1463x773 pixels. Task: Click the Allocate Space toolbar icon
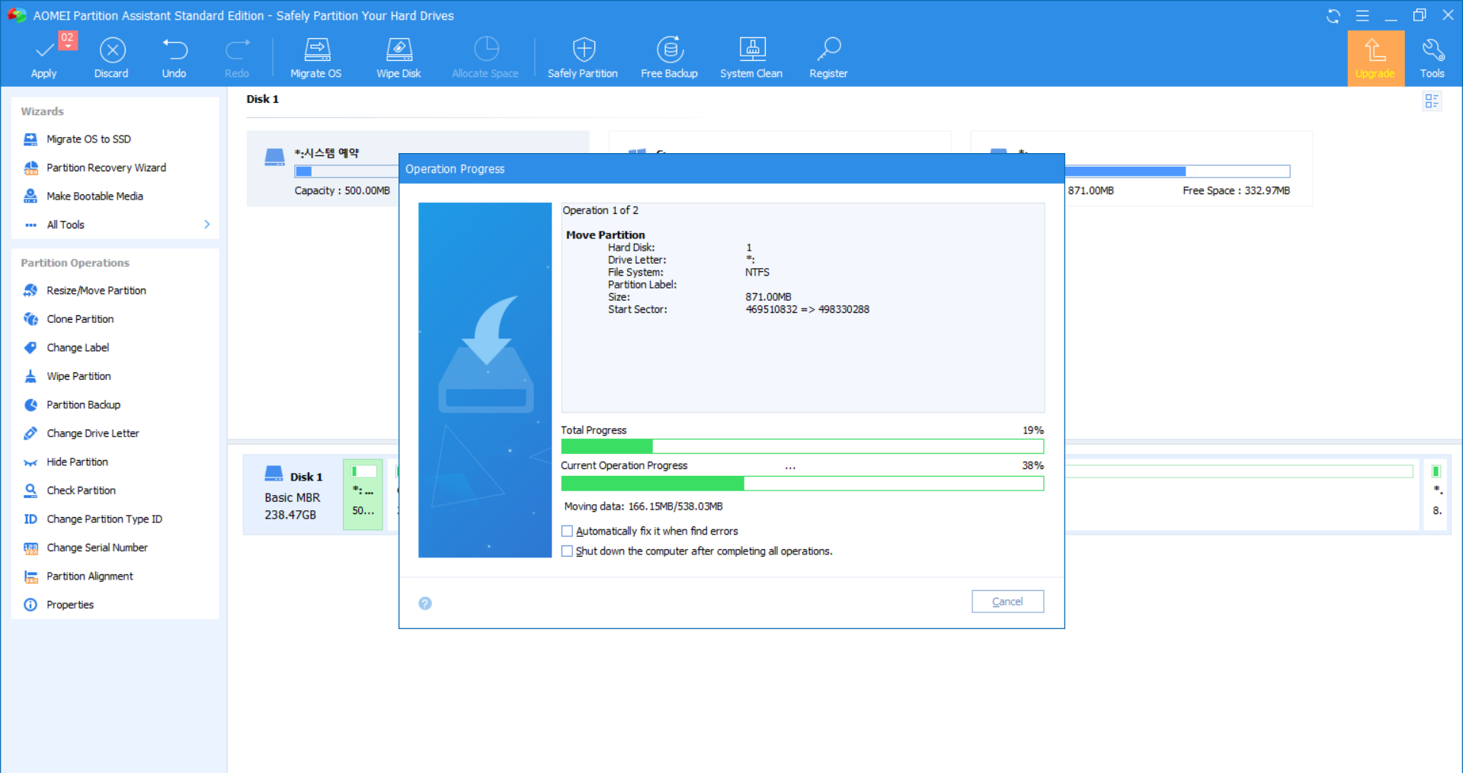coord(485,58)
